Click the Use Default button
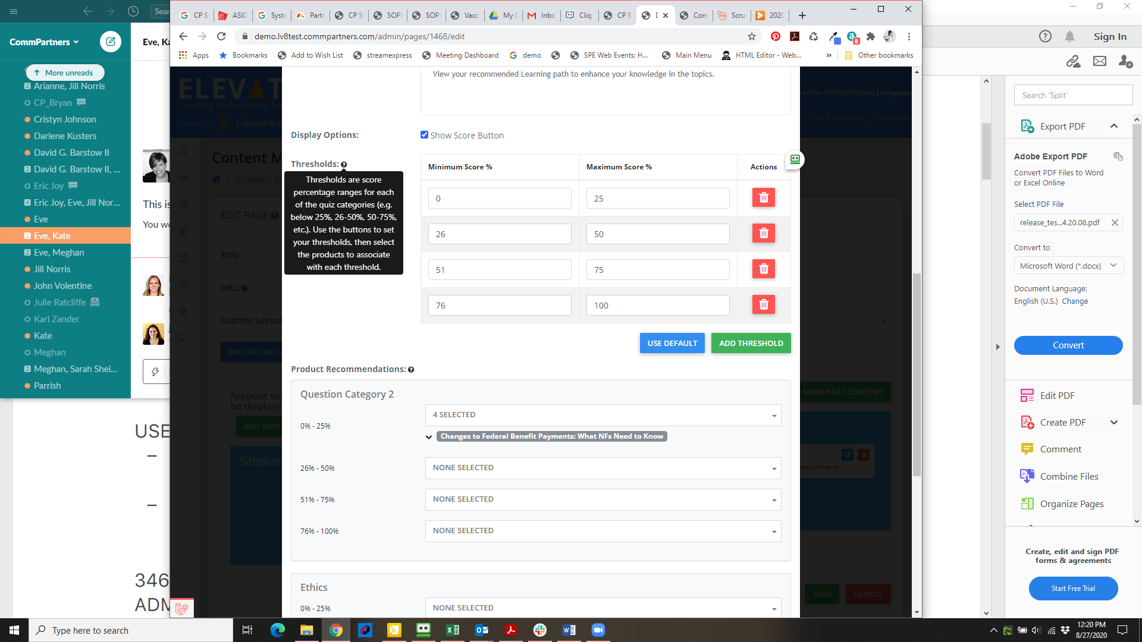Image resolution: width=1142 pixels, height=642 pixels. 672,343
